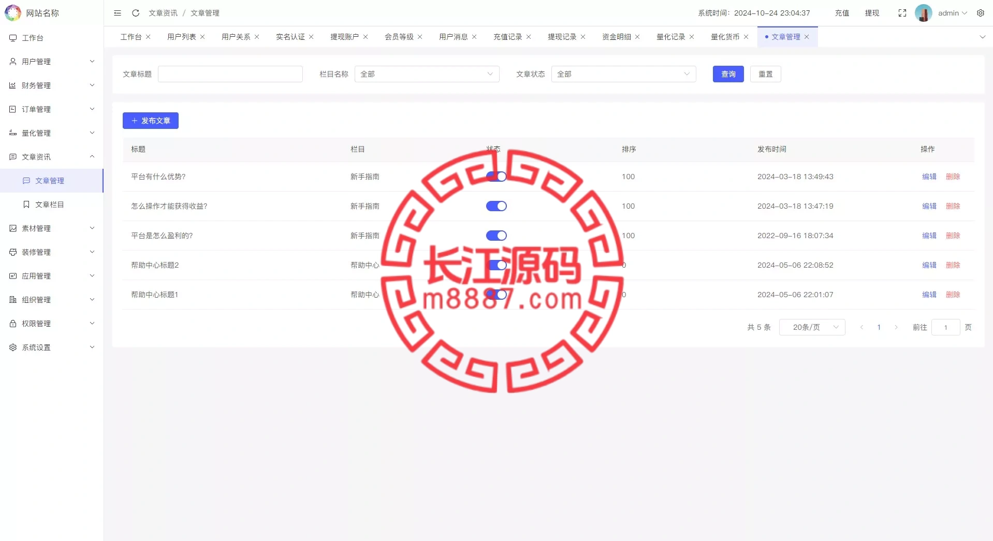Click the site logo icon
The height and width of the screenshot is (541, 993).
coord(13,13)
